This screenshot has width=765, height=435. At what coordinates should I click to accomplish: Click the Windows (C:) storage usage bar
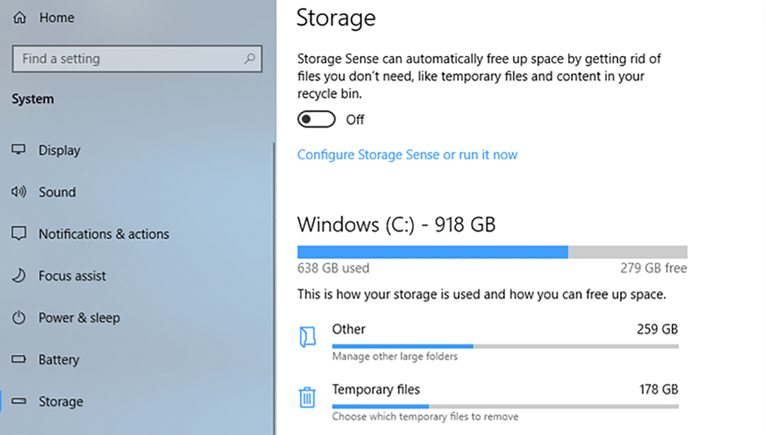pos(492,252)
